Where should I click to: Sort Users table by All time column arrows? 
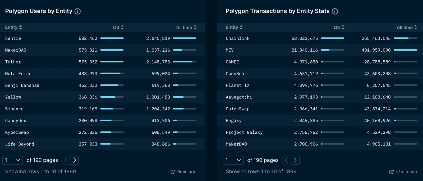[195, 27]
